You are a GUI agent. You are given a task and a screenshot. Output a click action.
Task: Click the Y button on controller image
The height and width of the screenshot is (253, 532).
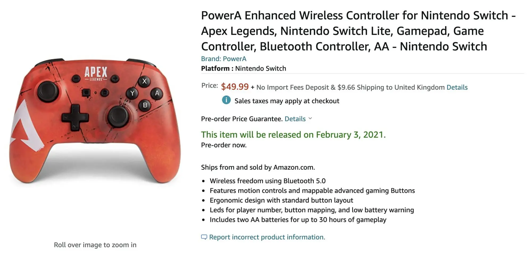132,93
